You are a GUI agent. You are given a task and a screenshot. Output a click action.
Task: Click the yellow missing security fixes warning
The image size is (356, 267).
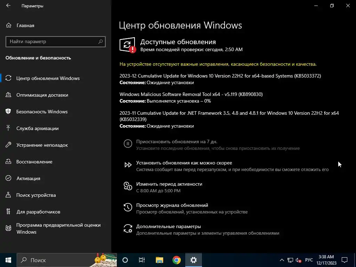pos(218,64)
